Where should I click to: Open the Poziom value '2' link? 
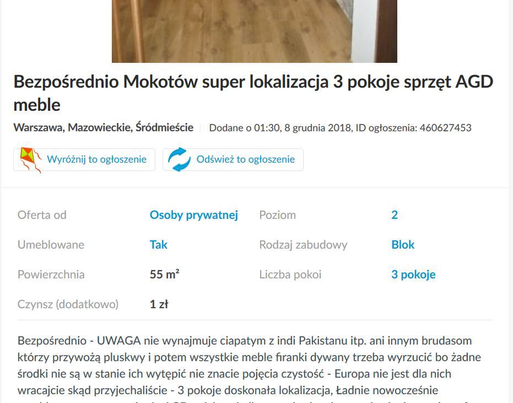394,215
